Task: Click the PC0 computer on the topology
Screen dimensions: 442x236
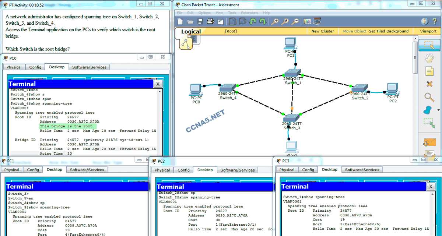Action: pos(196,90)
